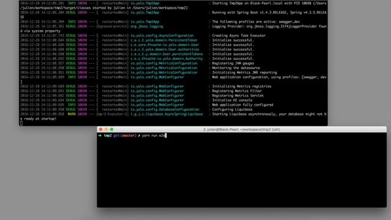This screenshot has width=391, height=220.
Task: Click the 'c.e.c.E.yolo.domain.User.authorities' logger name
Action: point(165,50)
